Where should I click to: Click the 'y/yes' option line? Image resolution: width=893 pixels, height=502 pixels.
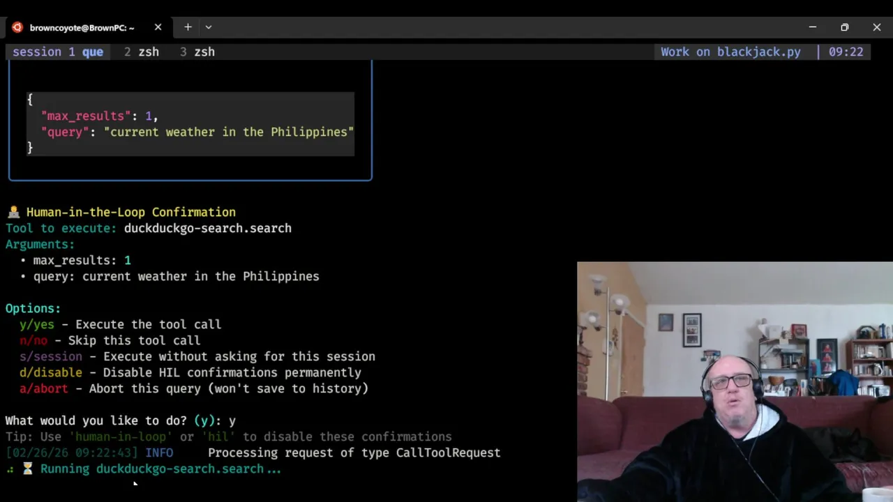[x=120, y=324]
